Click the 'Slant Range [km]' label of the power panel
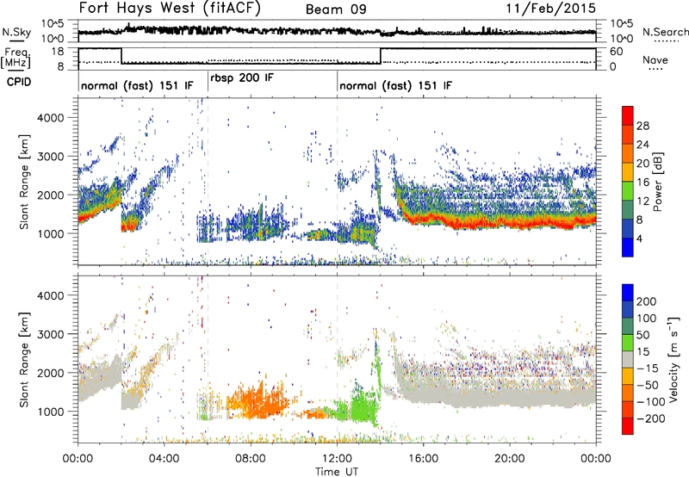This screenshot has width=689, height=477. 25,182
